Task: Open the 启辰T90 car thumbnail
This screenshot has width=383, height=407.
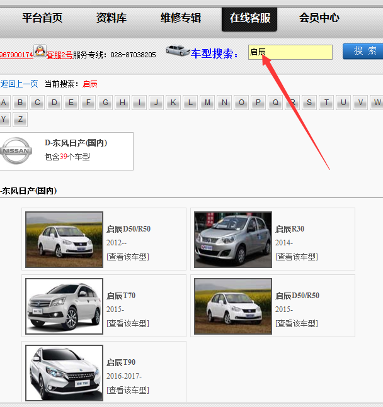Action: click(x=64, y=373)
